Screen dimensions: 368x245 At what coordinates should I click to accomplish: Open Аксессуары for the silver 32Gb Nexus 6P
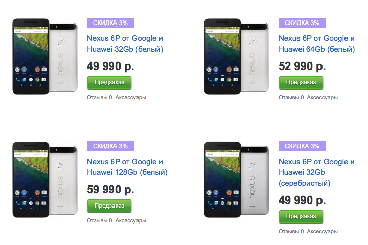click(322, 231)
